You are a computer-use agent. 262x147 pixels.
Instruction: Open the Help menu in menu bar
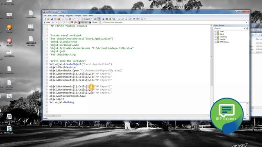[91, 16]
